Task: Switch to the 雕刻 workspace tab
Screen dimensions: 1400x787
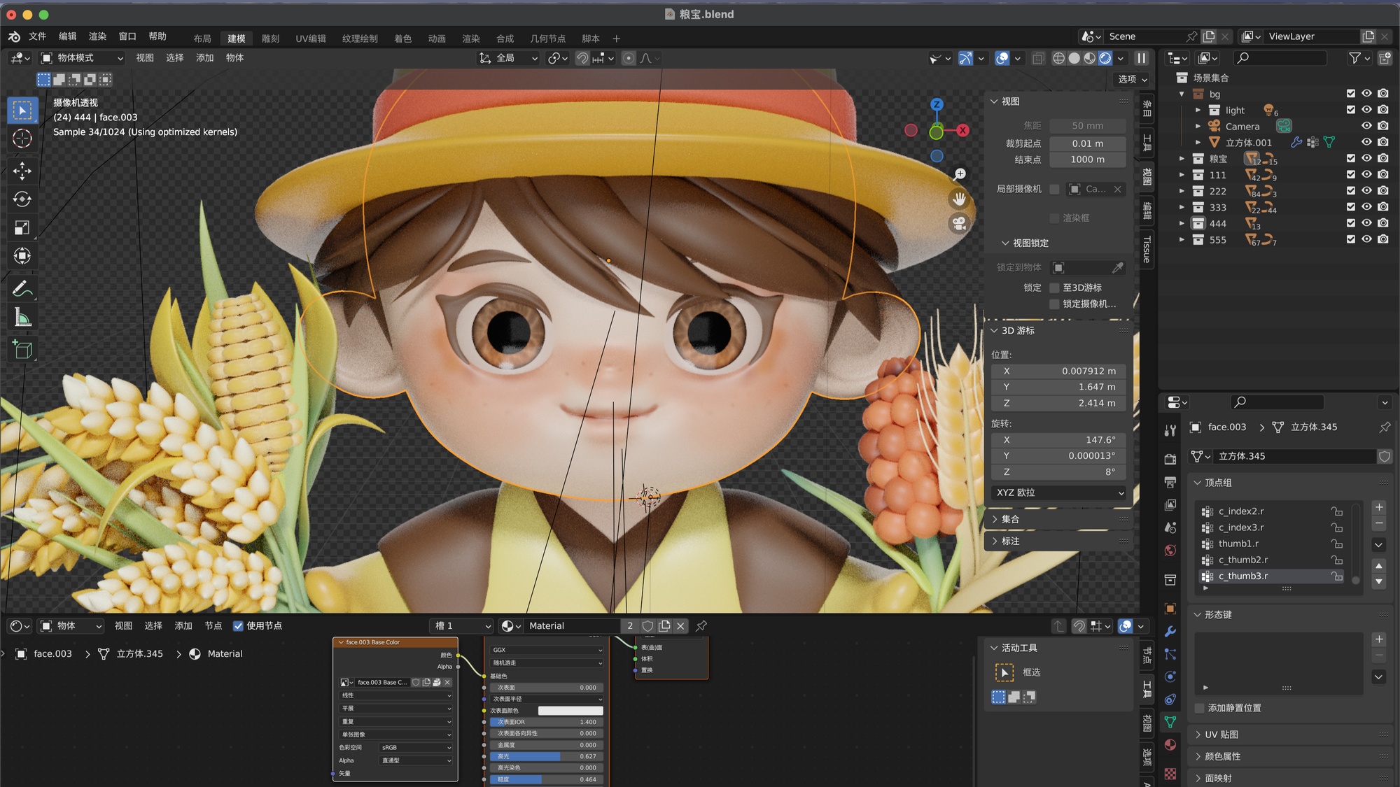Action: [x=270, y=38]
